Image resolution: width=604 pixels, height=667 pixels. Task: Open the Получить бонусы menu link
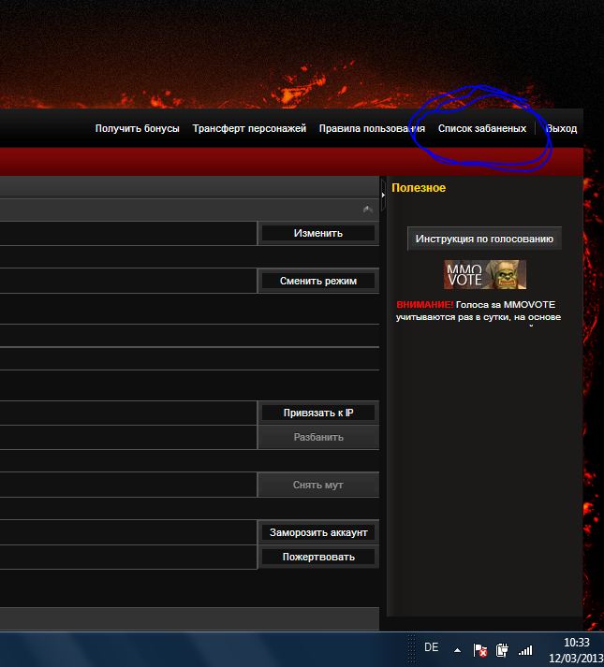(137, 128)
